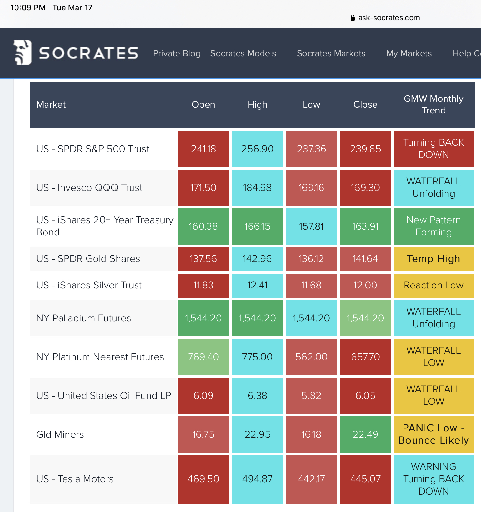The width and height of the screenshot is (481, 512).
Task: Select the 'WARNING Turning BACK DOWN' Tesla trend
Action: point(434,479)
